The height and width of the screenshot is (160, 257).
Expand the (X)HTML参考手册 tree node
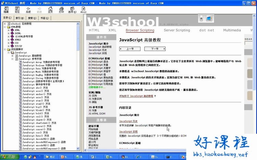click(9, 37)
